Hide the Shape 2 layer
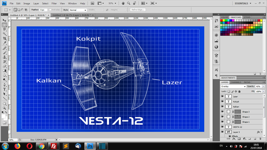The image size is (267, 150). click(x=222, y=117)
